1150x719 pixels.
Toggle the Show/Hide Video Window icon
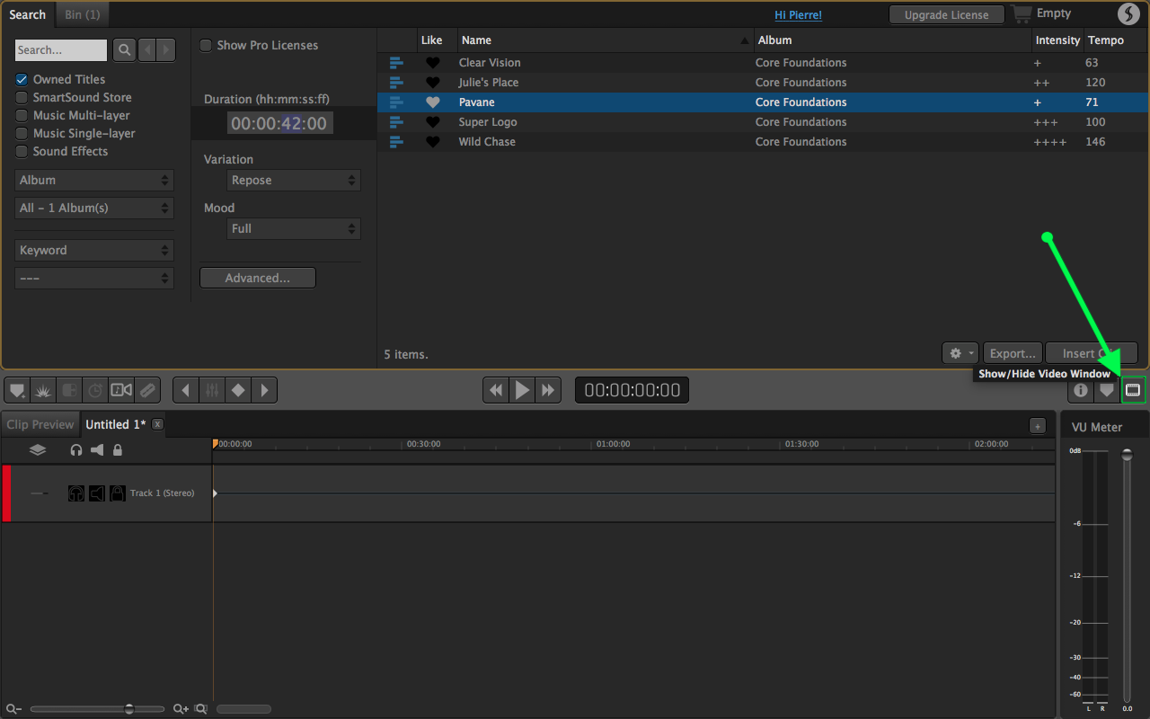1133,390
